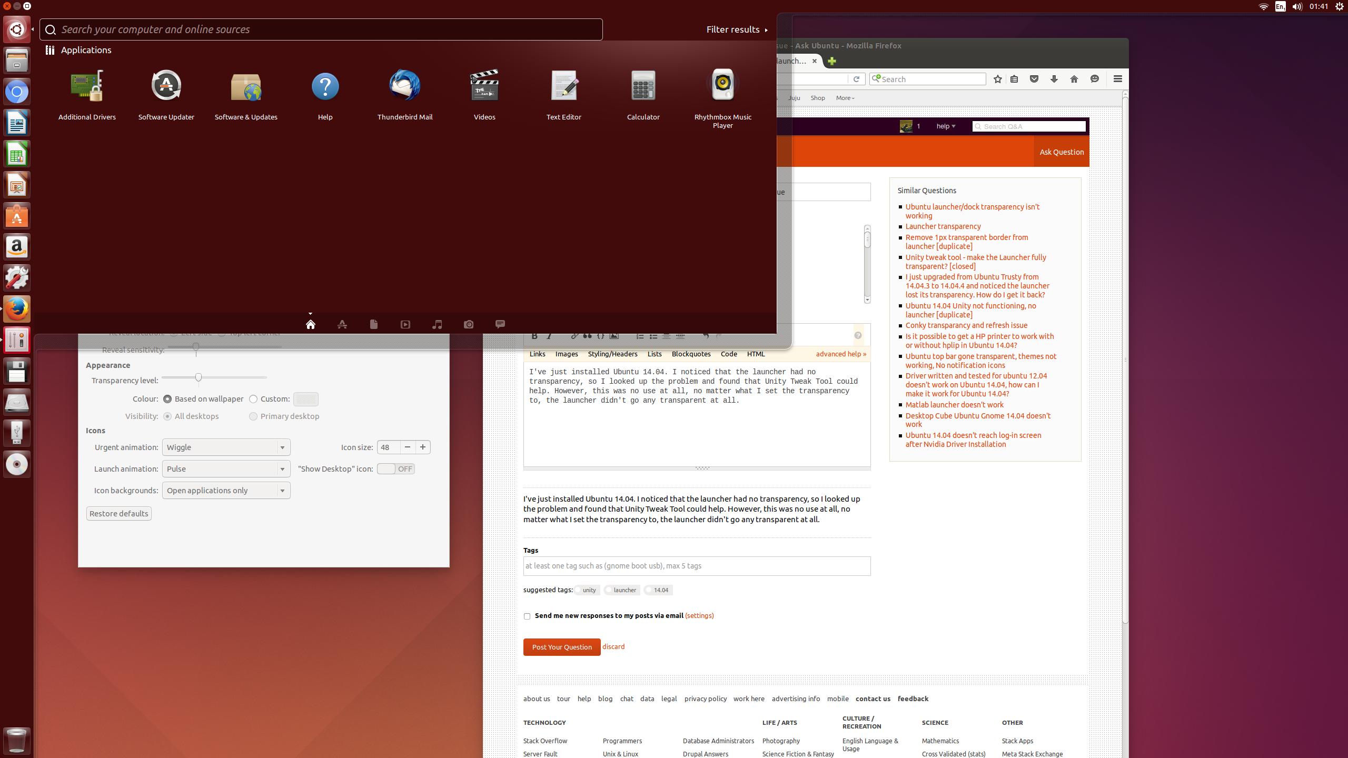Click Post Your Question button

[562, 647]
